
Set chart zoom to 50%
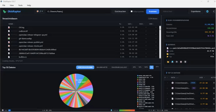click(140, 67)
